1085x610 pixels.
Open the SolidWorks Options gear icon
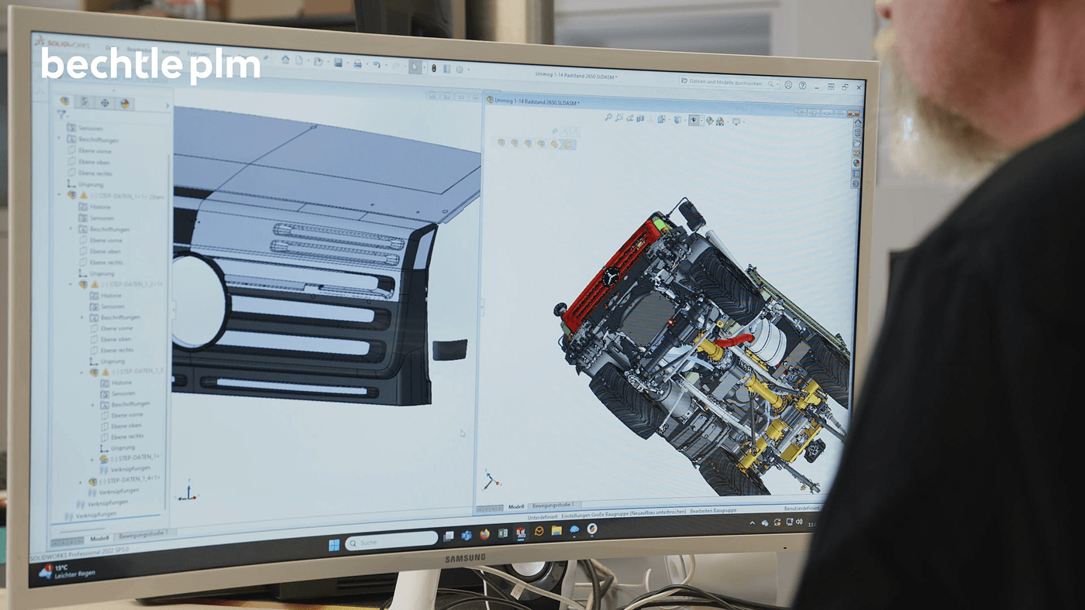[461, 69]
